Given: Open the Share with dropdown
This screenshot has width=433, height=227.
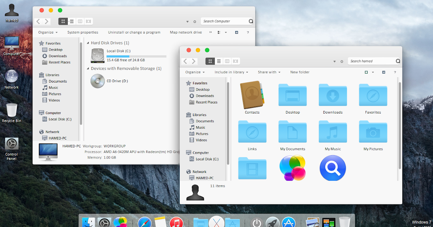Looking at the screenshot, I should click(x=269, y=72).
